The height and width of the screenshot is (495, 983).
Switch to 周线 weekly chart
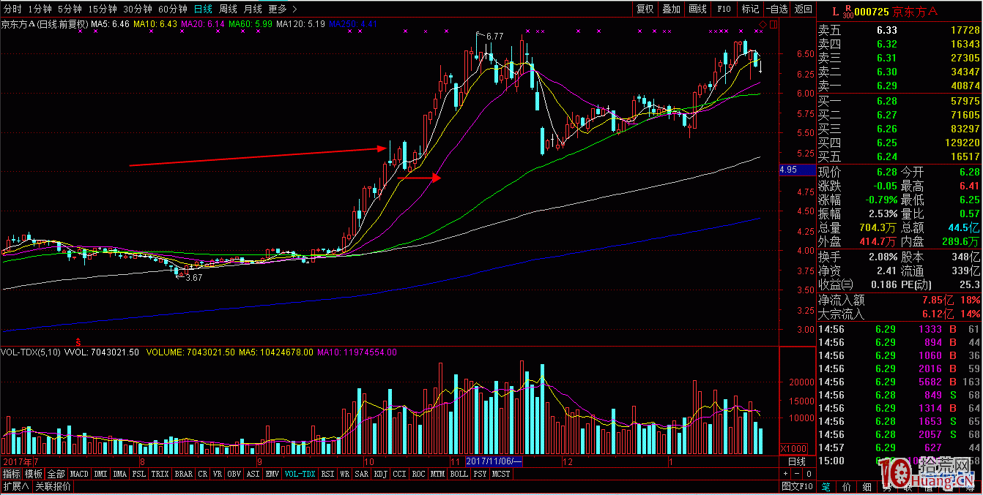coord(228,9)
